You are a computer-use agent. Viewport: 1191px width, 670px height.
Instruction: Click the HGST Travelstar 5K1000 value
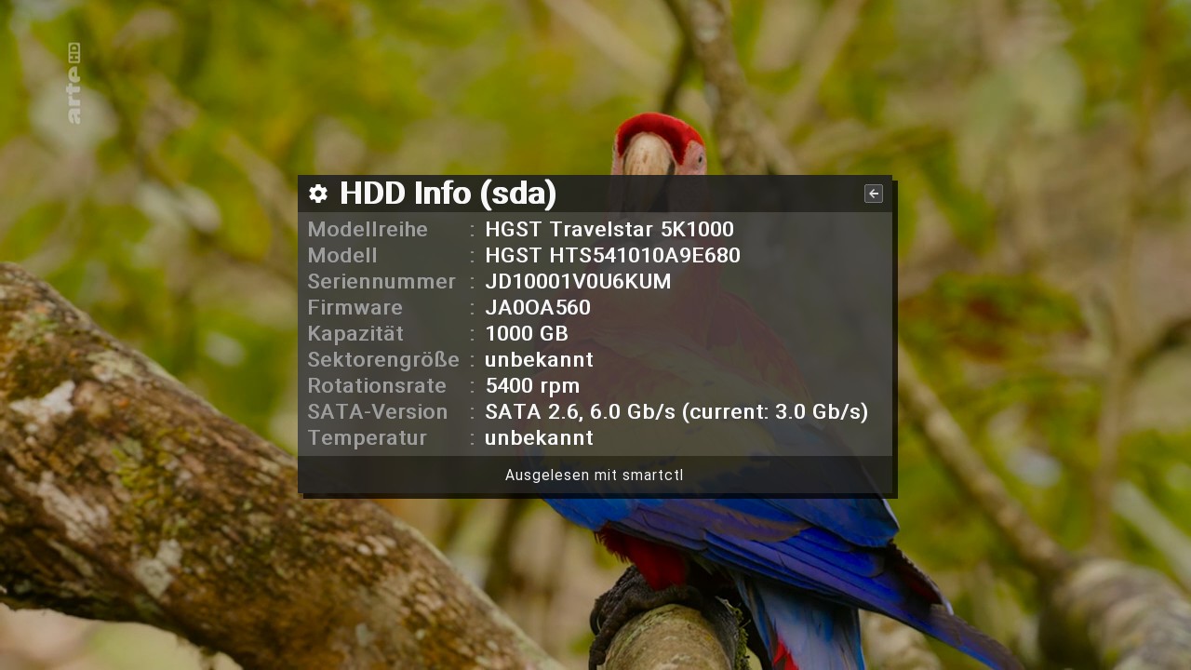(609, 230)
